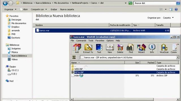Show more WinRAR toolbar buttons chevron
This screenshot has height=101, width=181.
coord(178,44)
